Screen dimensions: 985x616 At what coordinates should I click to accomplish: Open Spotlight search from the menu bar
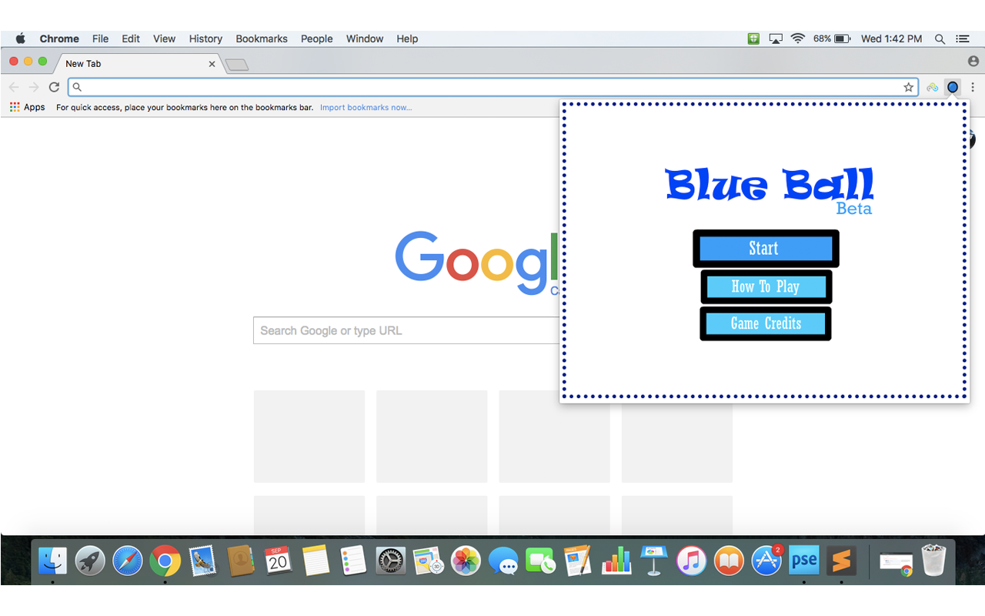click(x=940, y=38)
